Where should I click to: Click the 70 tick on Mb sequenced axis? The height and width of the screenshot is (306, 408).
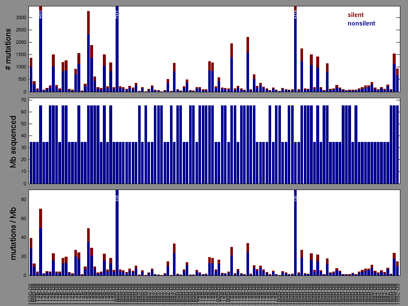pyautogui.click(x=24, y=100)
